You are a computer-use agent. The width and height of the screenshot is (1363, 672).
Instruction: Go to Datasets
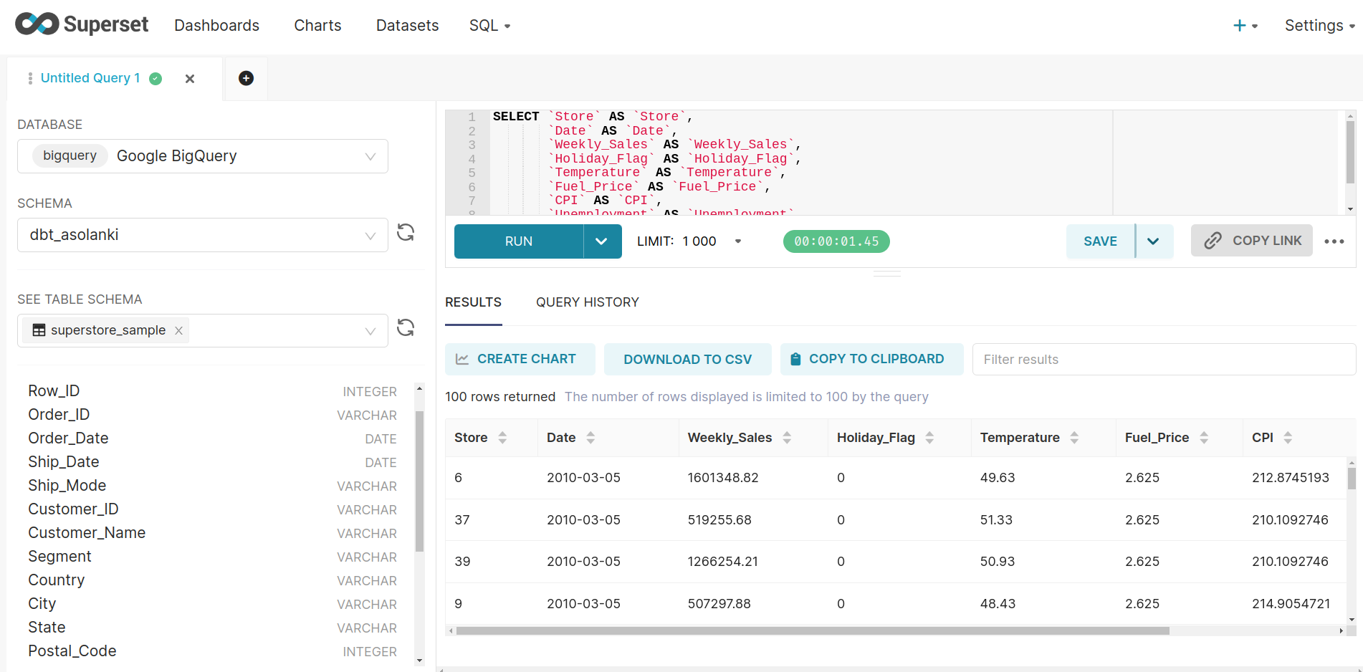click(407, 25)
